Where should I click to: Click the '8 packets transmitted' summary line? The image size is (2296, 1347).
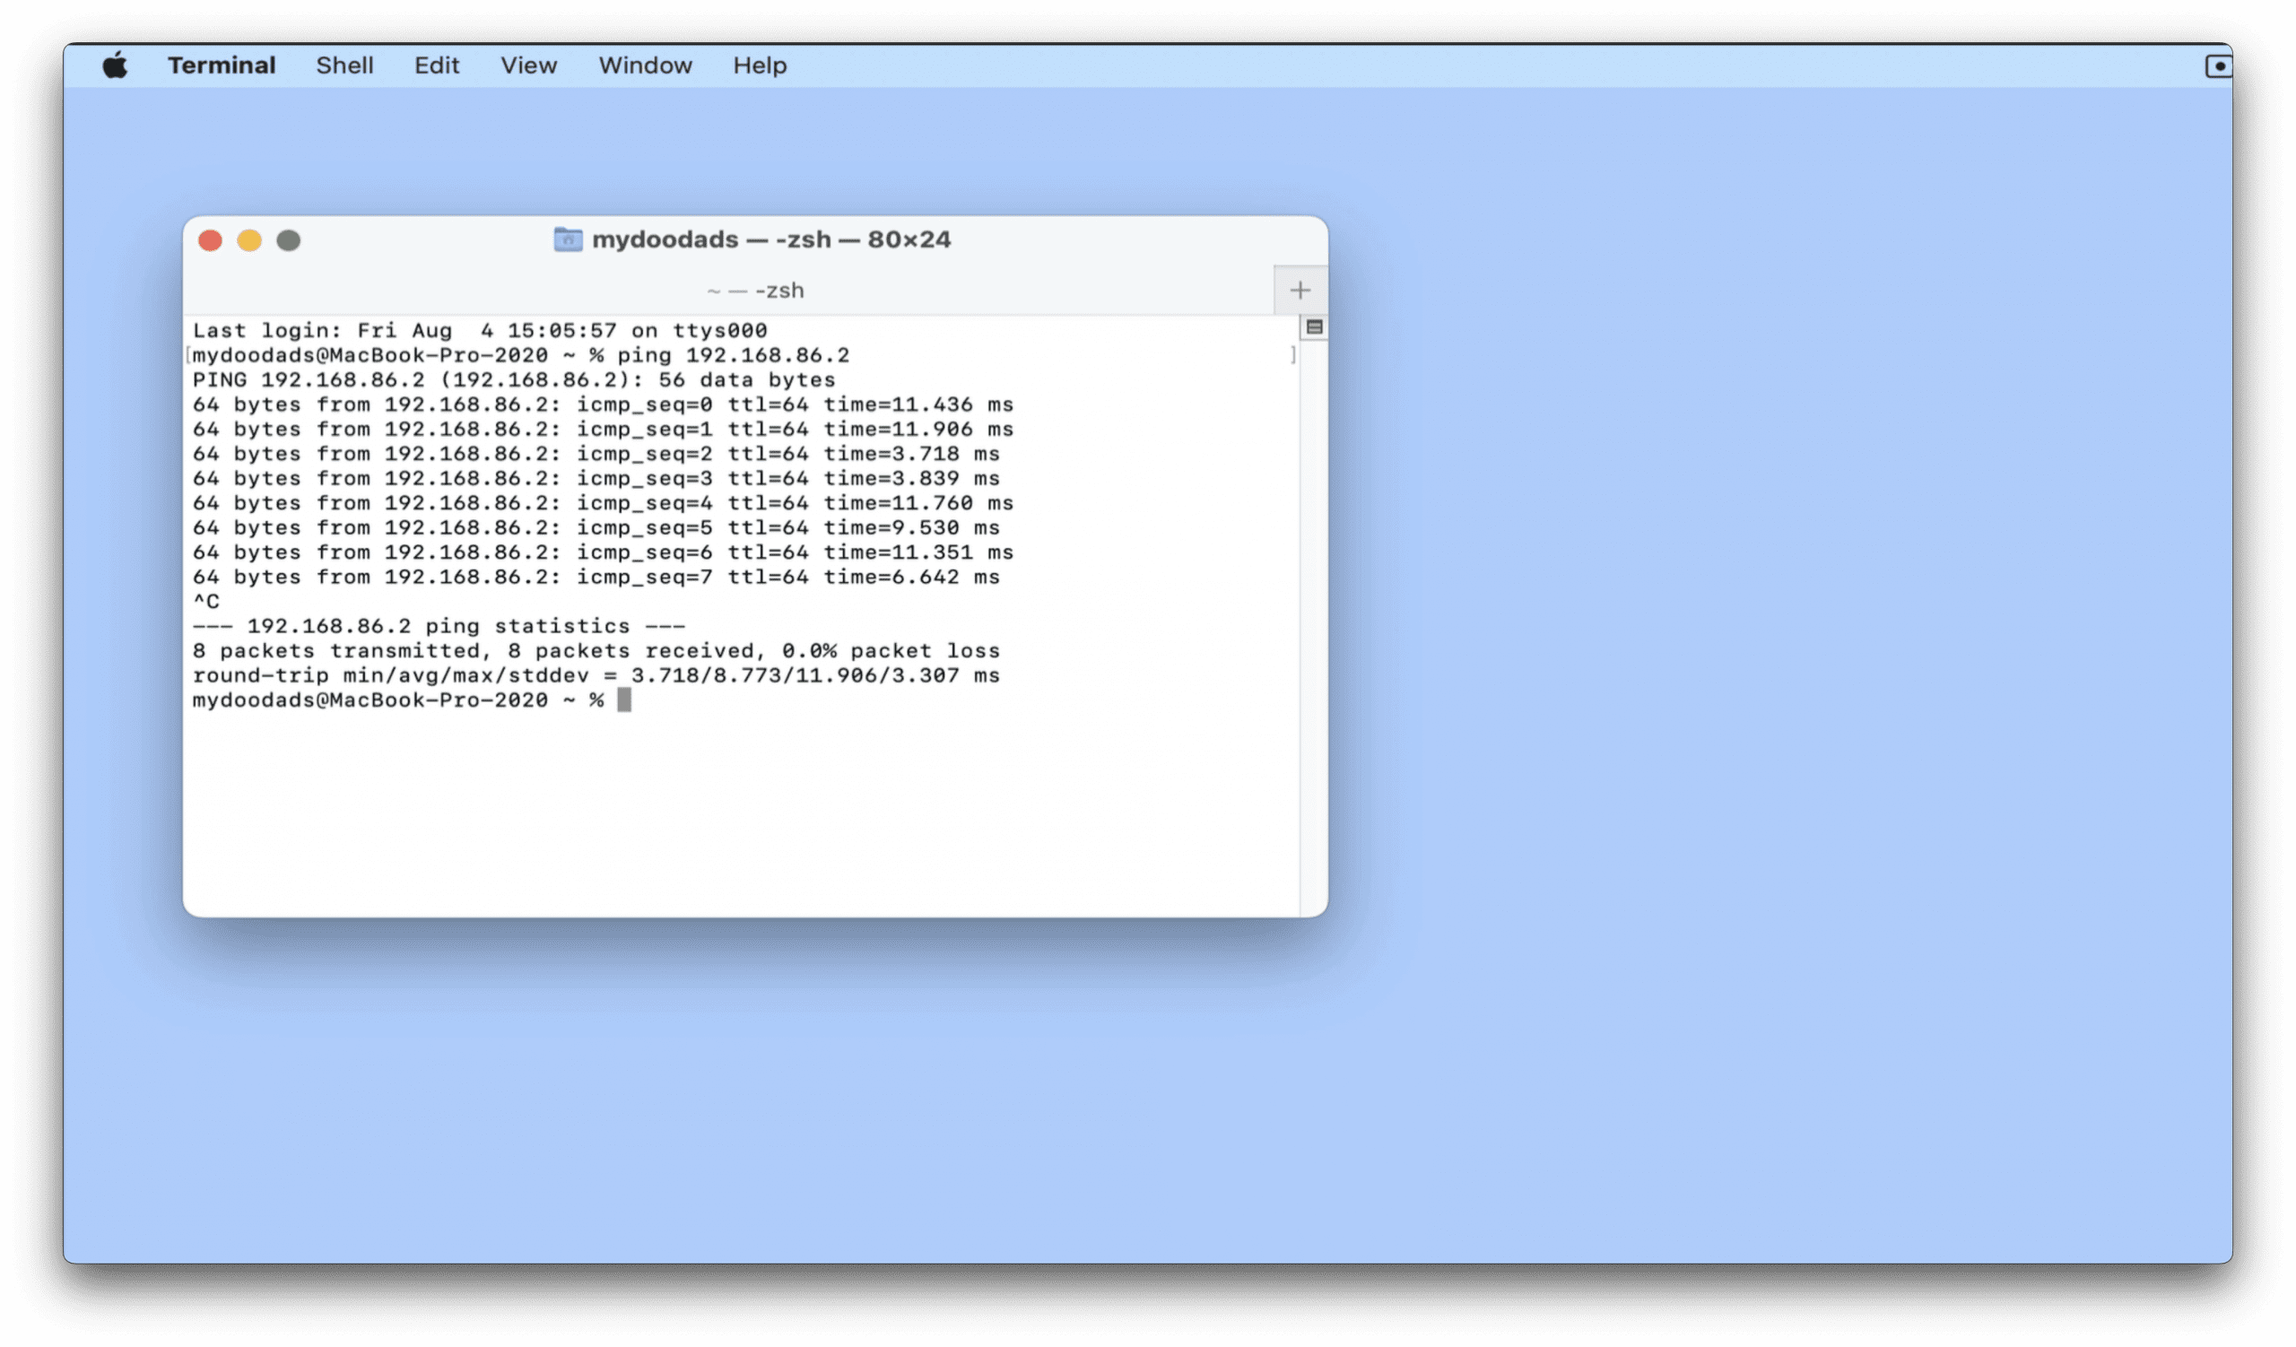(596, 650)
